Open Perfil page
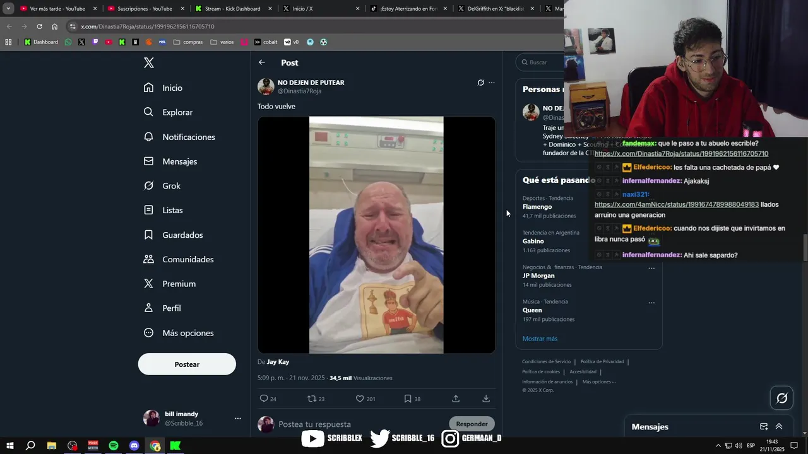Viewport: 808px width, 454px height. [162, 308]
